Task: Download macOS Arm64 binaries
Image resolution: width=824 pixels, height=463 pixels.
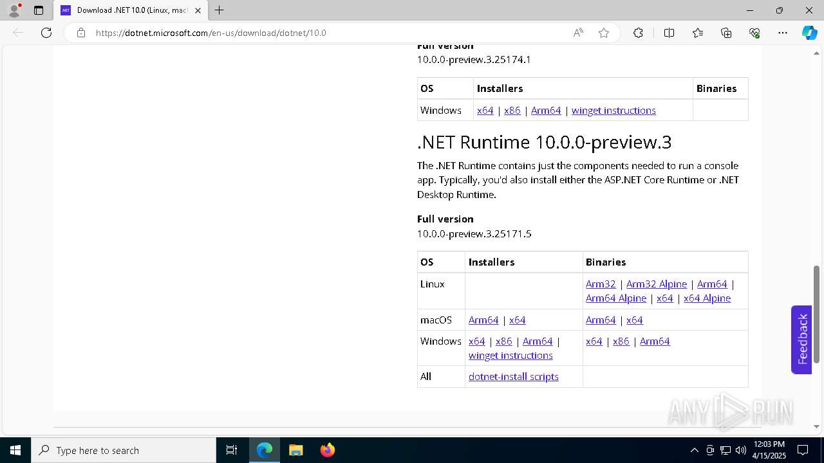Action: click(x=601, y=320)
